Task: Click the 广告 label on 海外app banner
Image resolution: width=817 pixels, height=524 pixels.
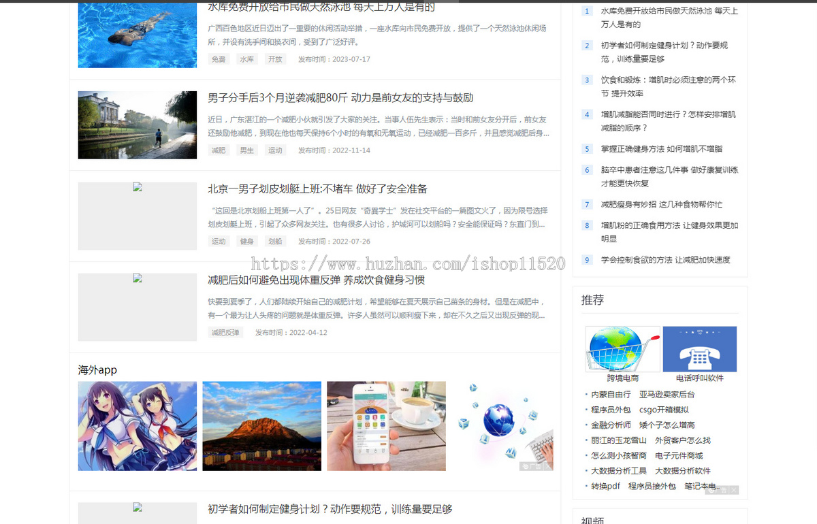Action: pyautogui.click(x=532, y=466)
